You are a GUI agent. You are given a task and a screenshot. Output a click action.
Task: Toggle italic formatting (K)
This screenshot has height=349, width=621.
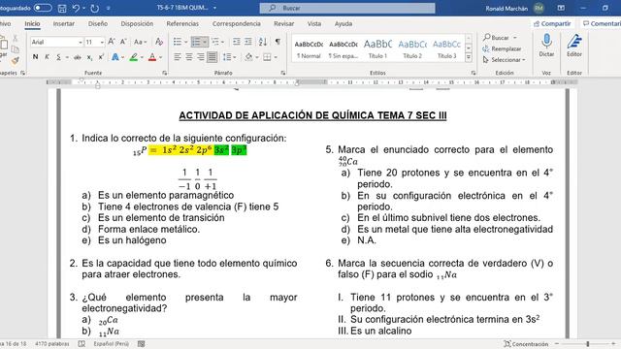tap(47, 57)
